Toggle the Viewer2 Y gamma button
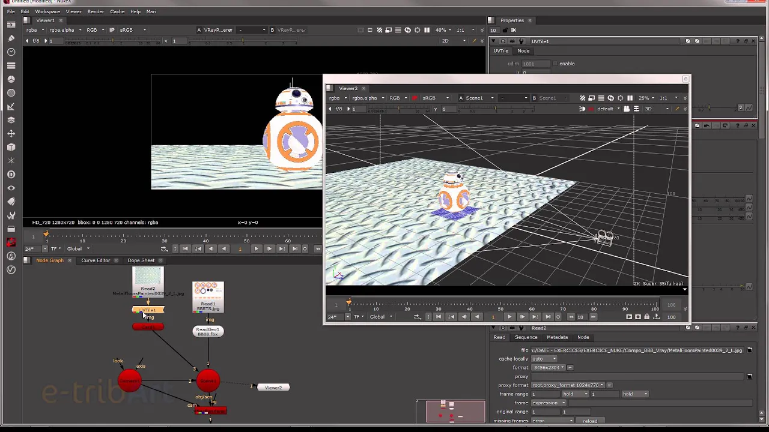Image resolution: width=769 pixels, height=432 pixels. click(436, 109)
